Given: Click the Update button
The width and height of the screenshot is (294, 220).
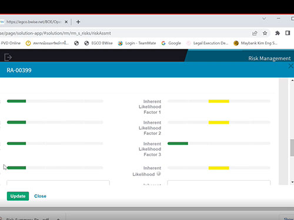Looking at the screenshot, I should pyautogui.click(x=18, y=196).
